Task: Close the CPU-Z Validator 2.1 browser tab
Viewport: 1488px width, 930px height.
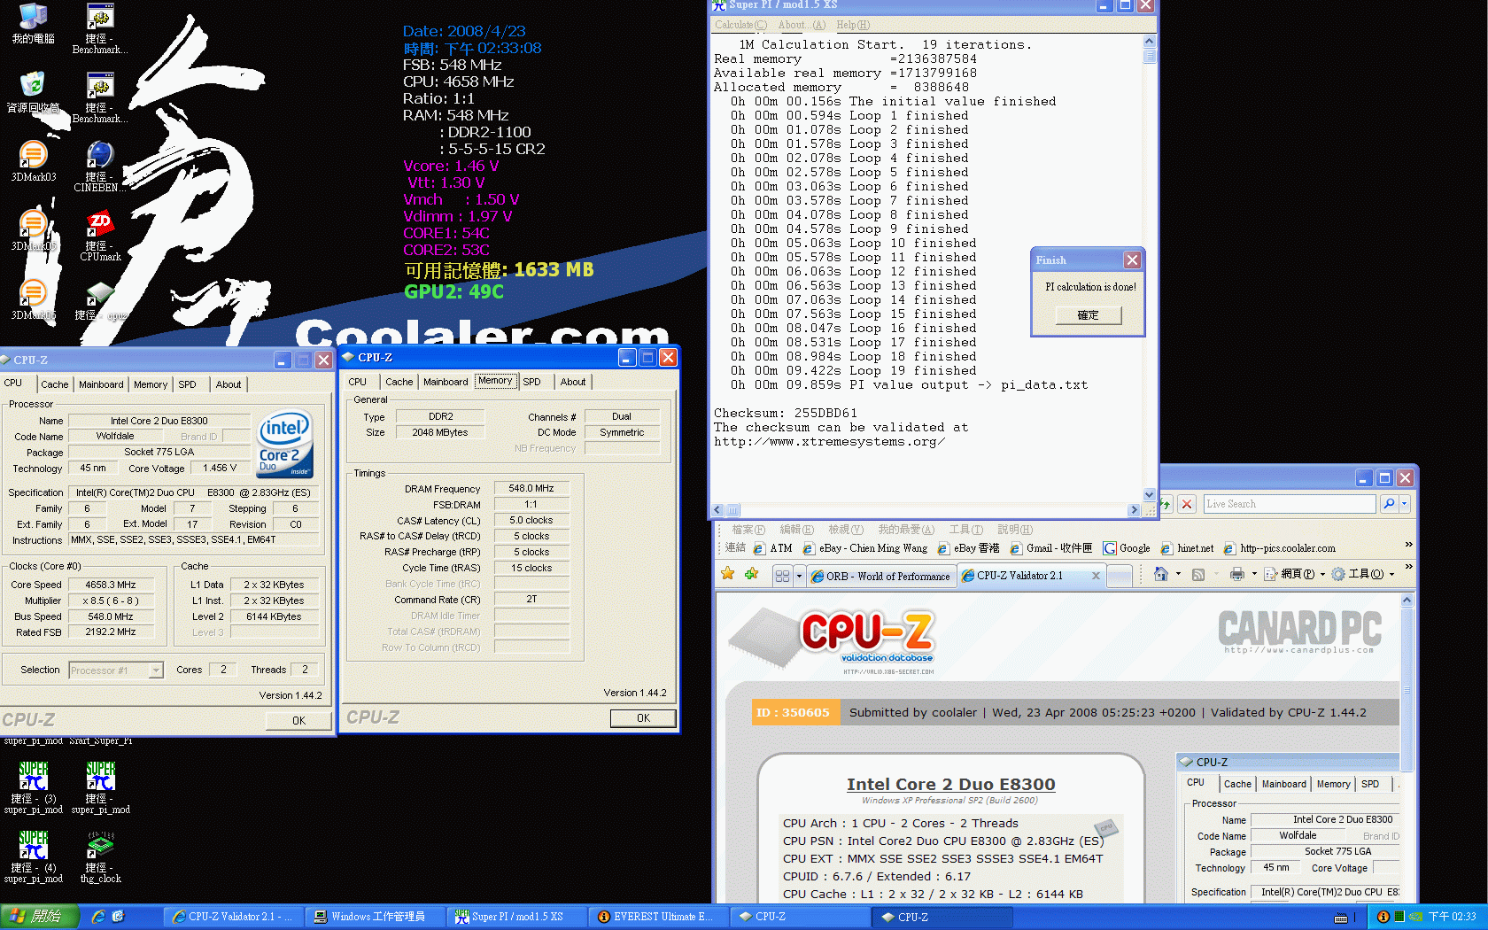Action: (x=1096, y=576)
